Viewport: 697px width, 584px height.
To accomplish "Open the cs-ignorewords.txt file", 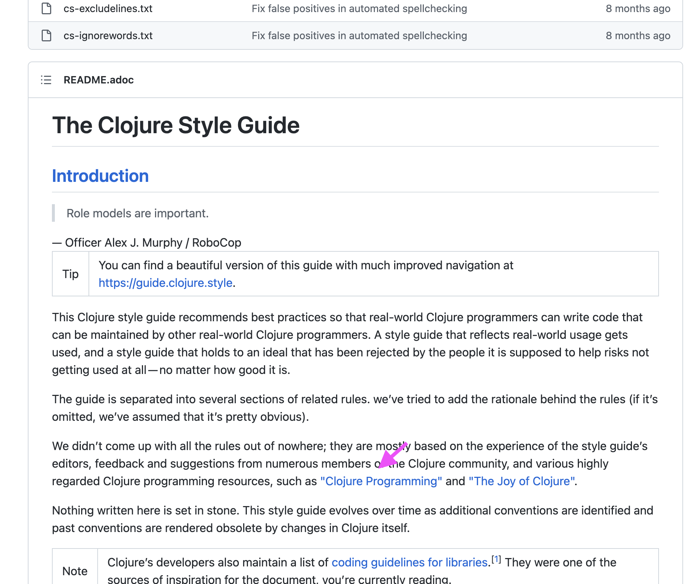I will pos(108,35).
